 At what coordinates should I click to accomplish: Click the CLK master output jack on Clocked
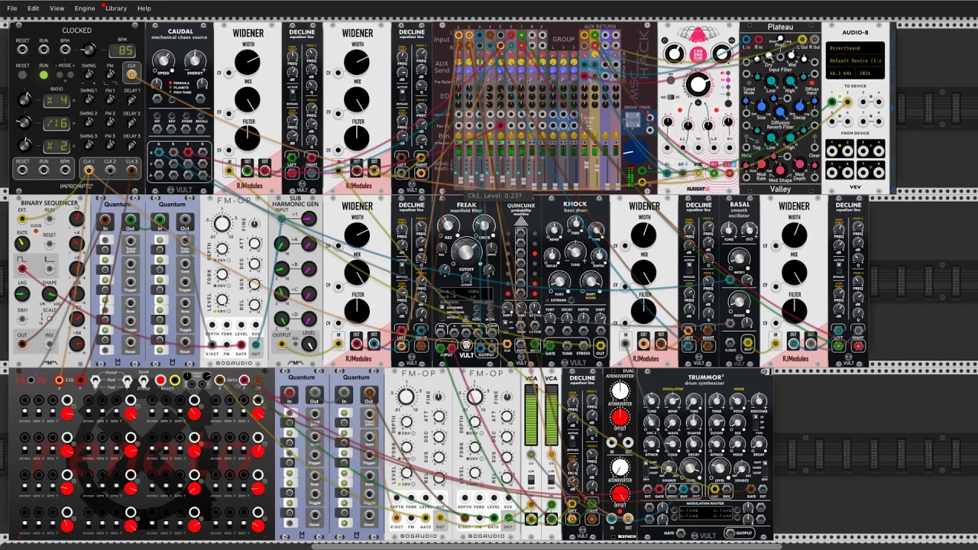pos(131,75)
